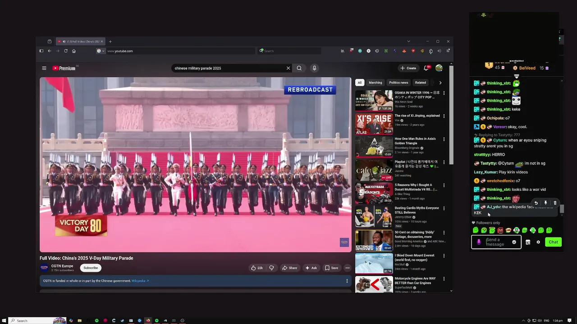This screenshot has width=577, height=324.
Task: Select the Marching filter chip
Action: [x=375, y=83]
